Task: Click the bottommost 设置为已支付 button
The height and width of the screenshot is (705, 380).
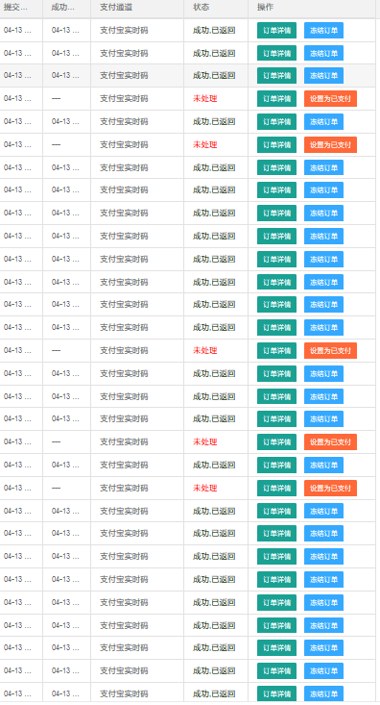Action: 331,488
